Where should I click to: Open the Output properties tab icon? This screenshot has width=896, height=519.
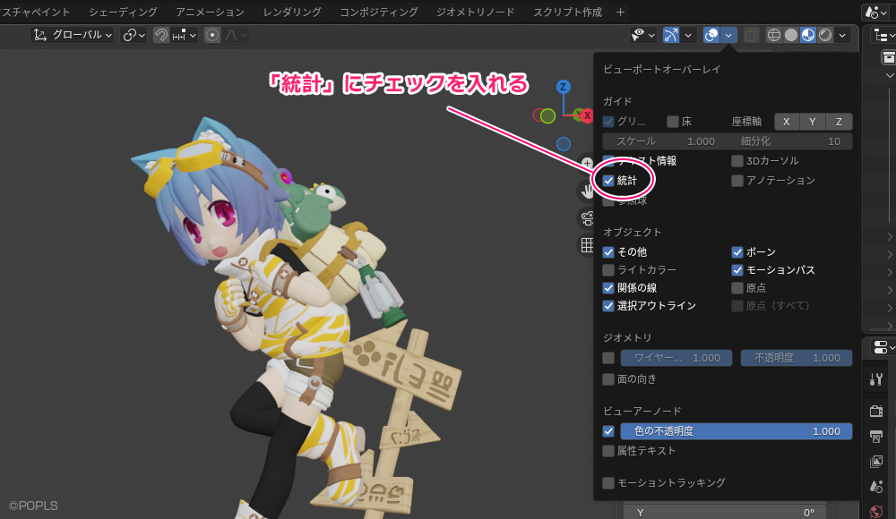coord(876,437)
